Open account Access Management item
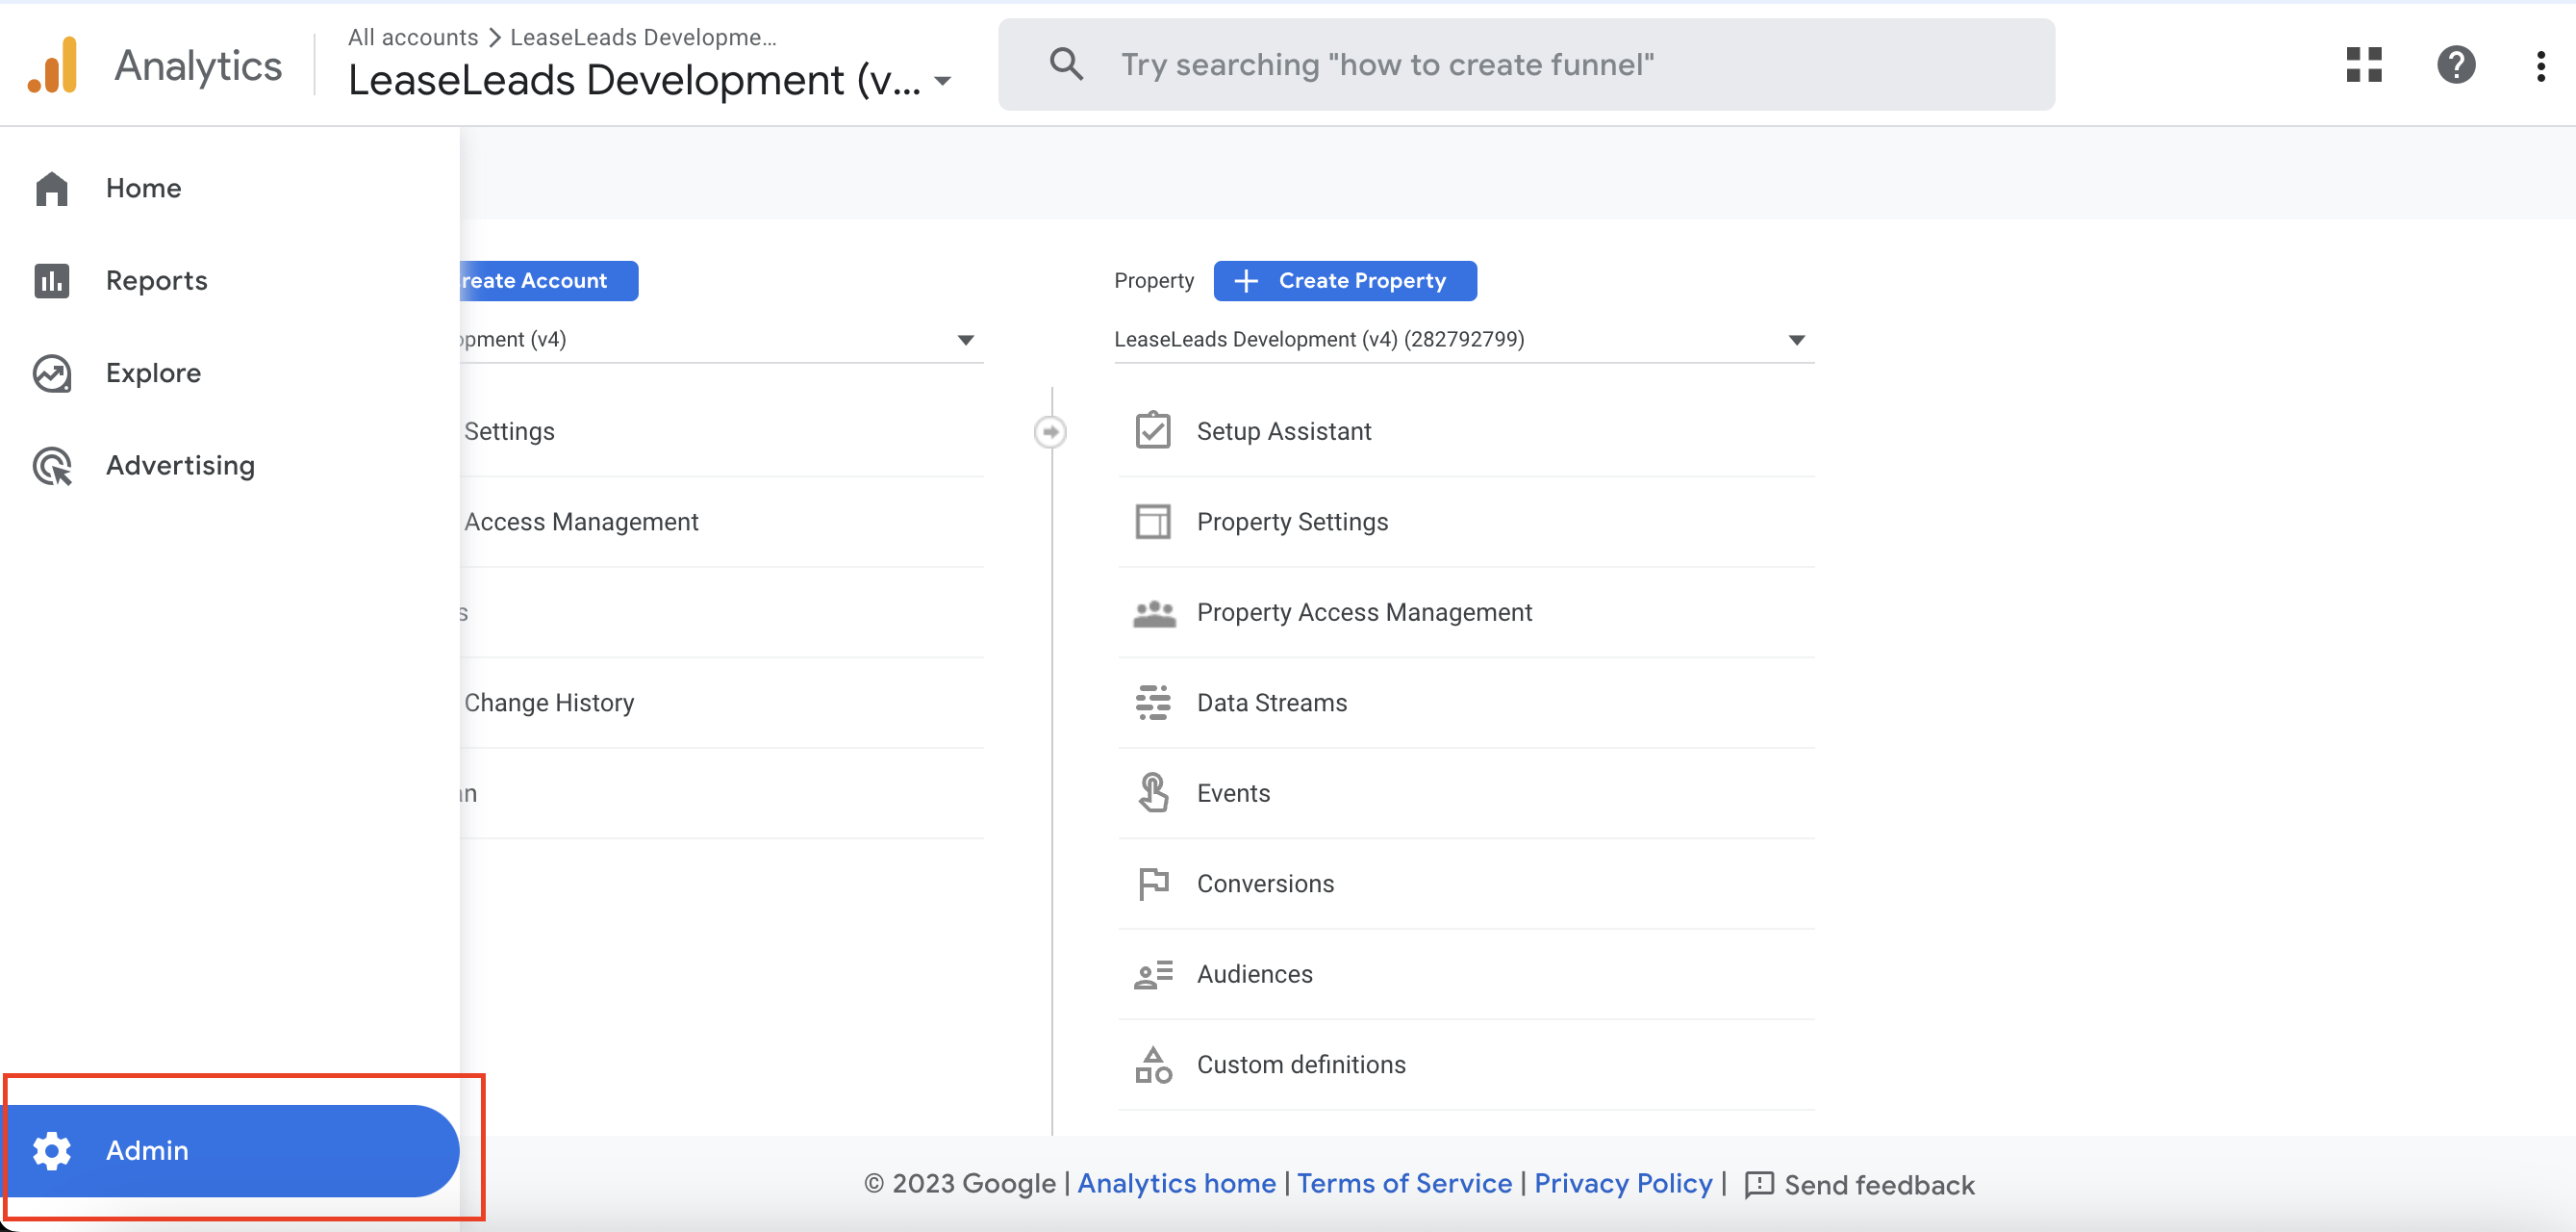2576x1232 pixels. coord(581,522)
